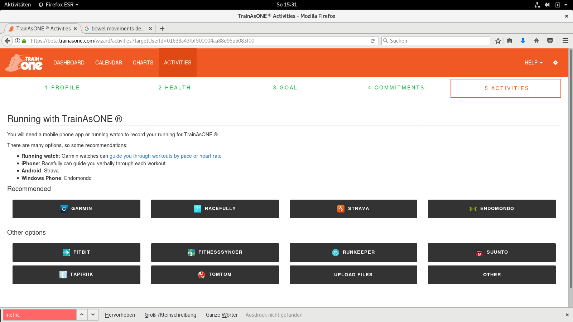573x322 pixels.
Task: Choose the FitnessSyncer option
Action: (215, 253)
